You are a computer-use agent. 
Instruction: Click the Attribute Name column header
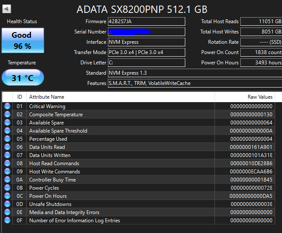(x=120, y=97)
